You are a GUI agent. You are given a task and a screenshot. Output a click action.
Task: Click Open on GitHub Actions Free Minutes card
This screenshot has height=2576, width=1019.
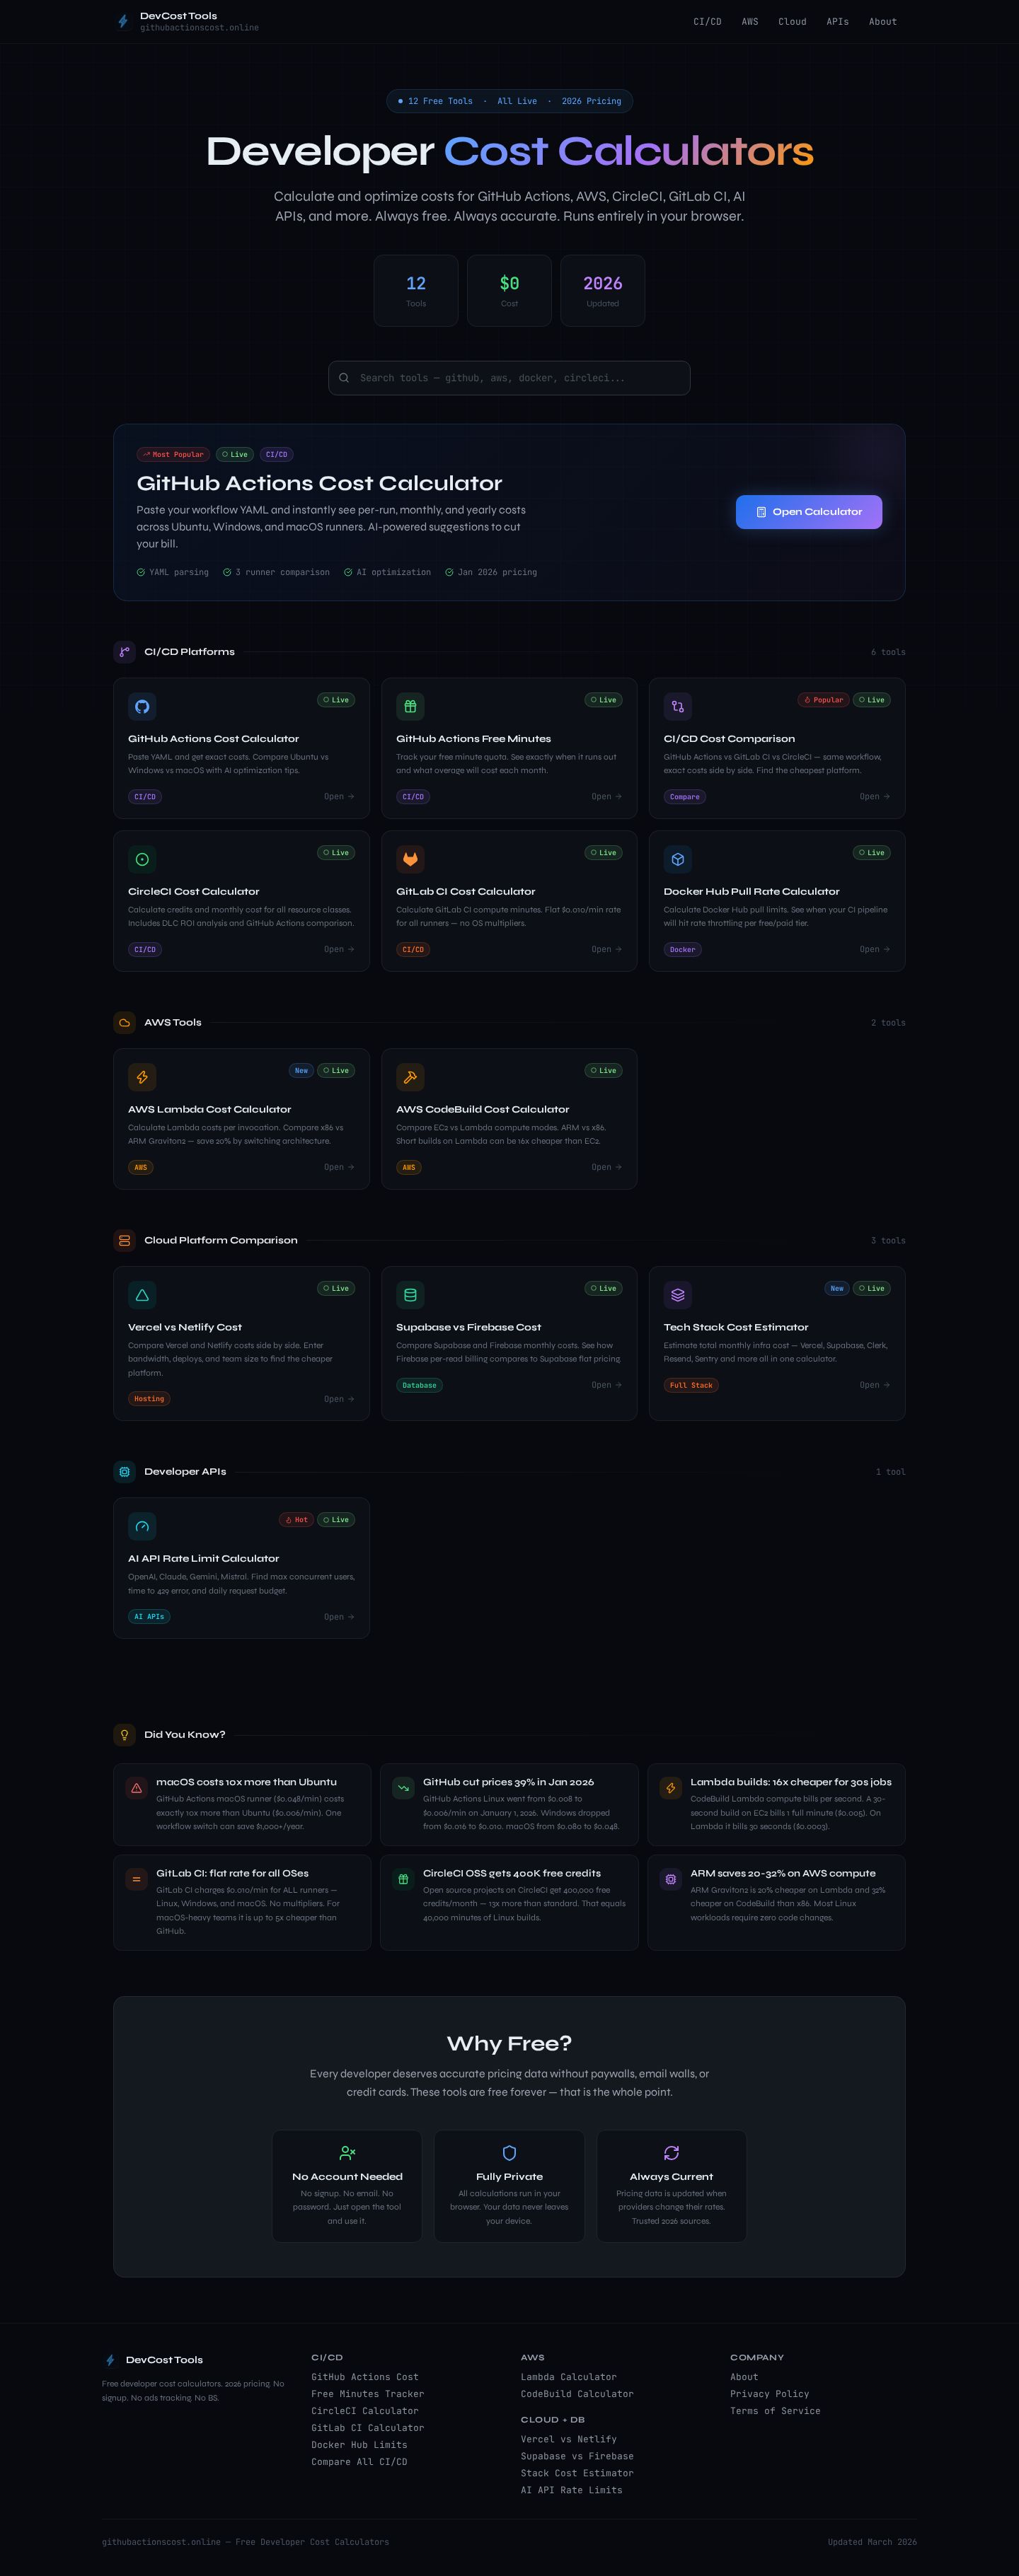[606, 797]
